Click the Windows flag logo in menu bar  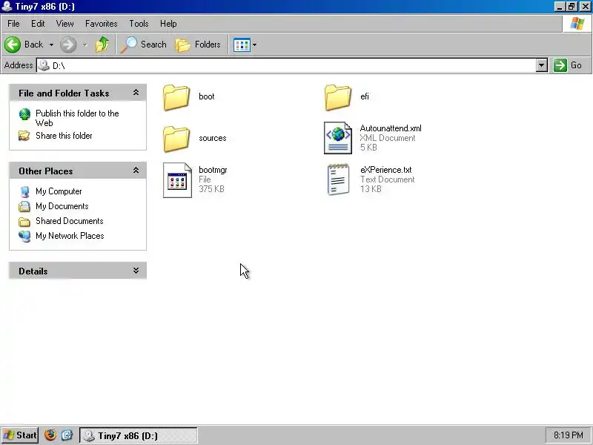point(577,24)
